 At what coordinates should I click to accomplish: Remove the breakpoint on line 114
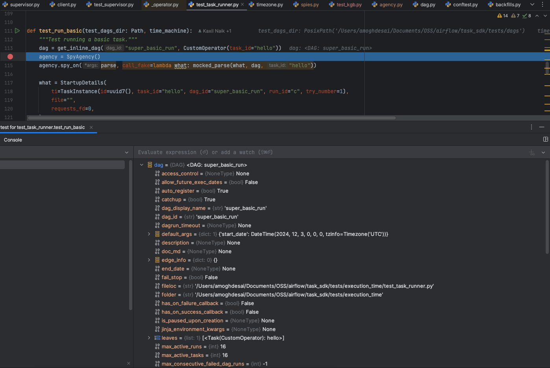coord(10,57)
